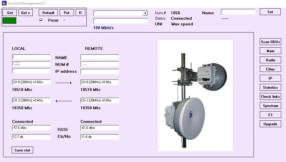This screenshot has width=286, height=162.
Task: Click the REMOTE IP address field
Action: 100,72
